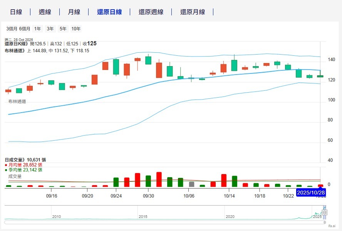Image resolution: width=342 pixels, height=231 pixels.
Task: Select the 5年 time range
Action: (x=63, y=29)
